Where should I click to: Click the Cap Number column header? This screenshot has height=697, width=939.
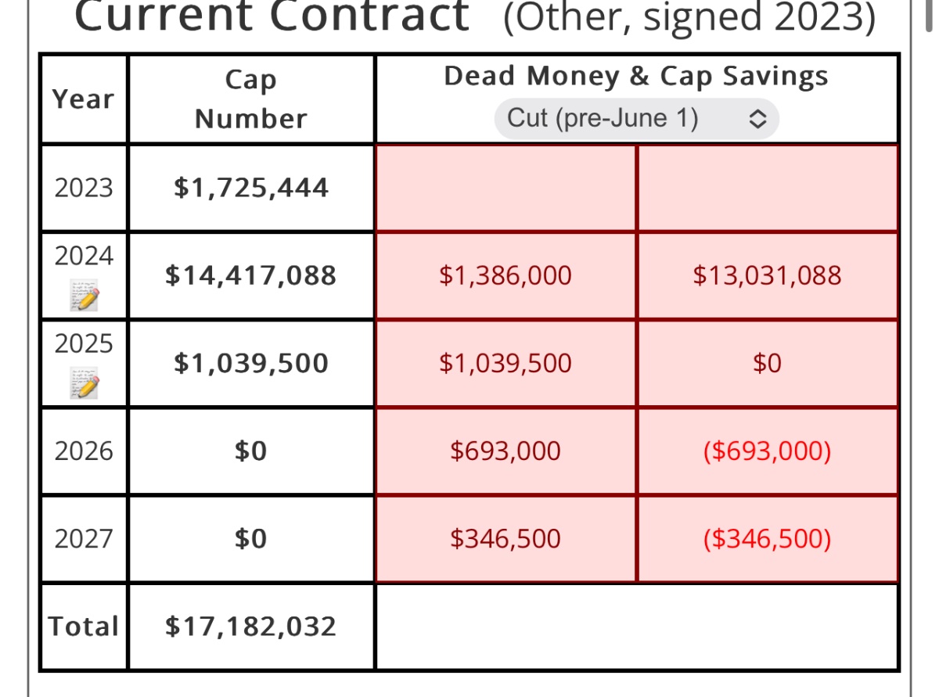click(x=250, y=99)
